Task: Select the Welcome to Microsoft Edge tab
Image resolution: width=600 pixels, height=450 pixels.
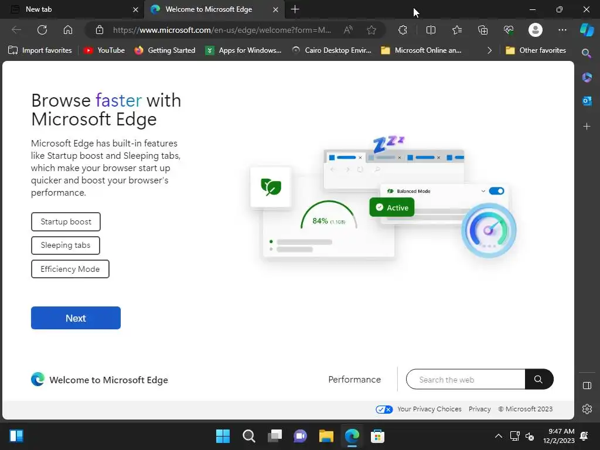Action: (214, 9)
